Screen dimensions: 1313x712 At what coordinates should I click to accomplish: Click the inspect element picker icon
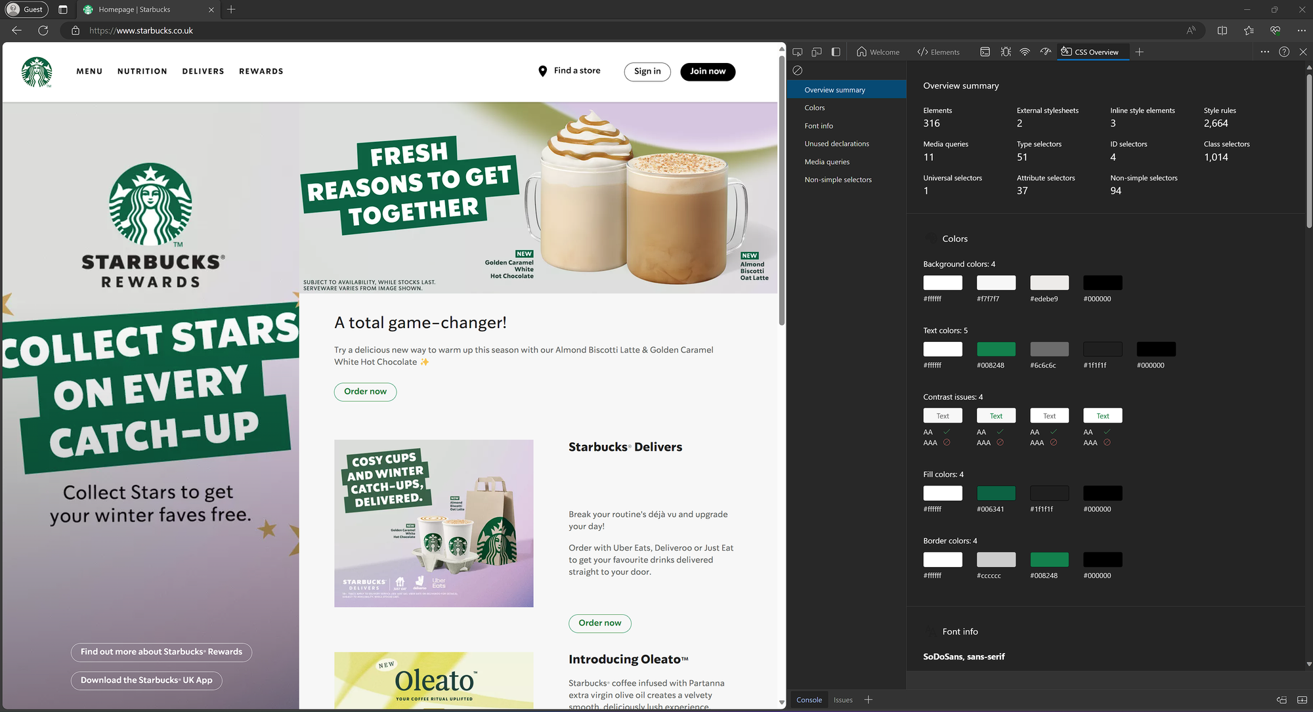[798, 52]
